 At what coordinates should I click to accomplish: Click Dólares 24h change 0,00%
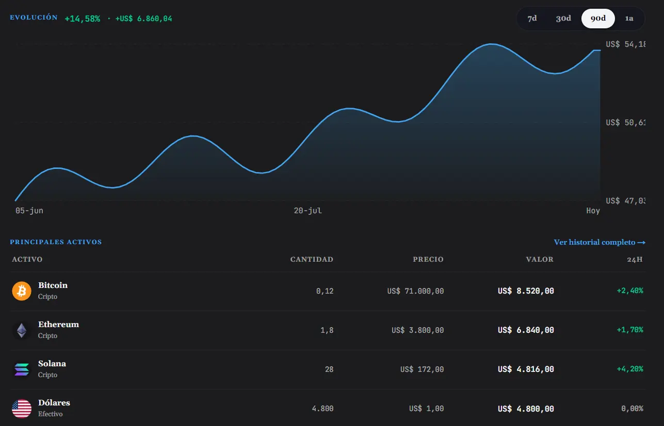click(632, 408)
